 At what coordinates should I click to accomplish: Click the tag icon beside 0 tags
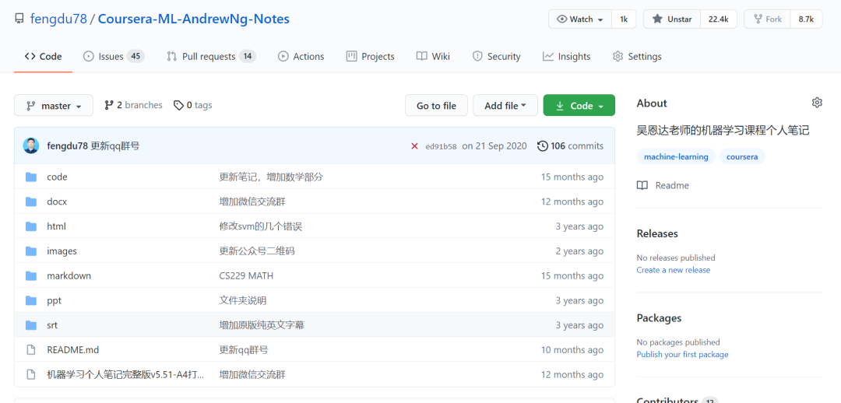click(x=178, y=105)
